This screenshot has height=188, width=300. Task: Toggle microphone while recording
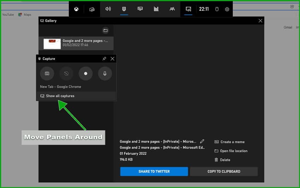(105, 74)
